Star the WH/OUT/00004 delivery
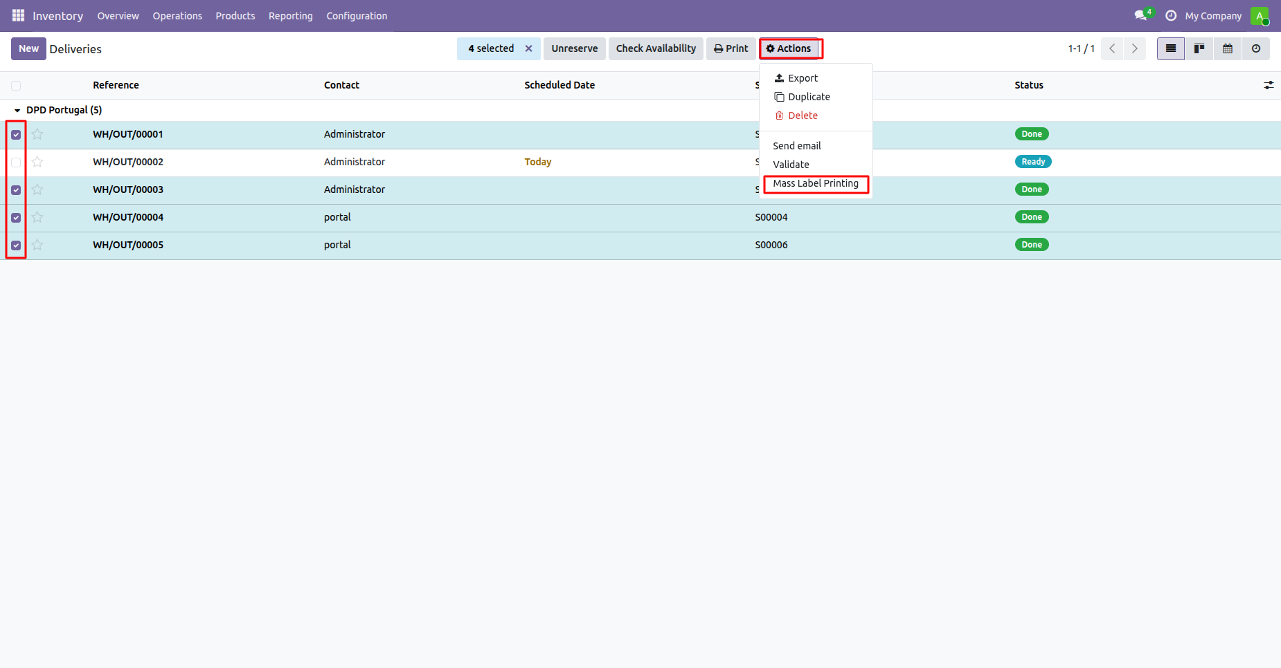This screenshot has width=1281, height=668. [37, 217]
